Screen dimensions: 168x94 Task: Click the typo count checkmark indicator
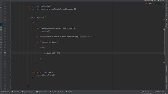[158, 3]
